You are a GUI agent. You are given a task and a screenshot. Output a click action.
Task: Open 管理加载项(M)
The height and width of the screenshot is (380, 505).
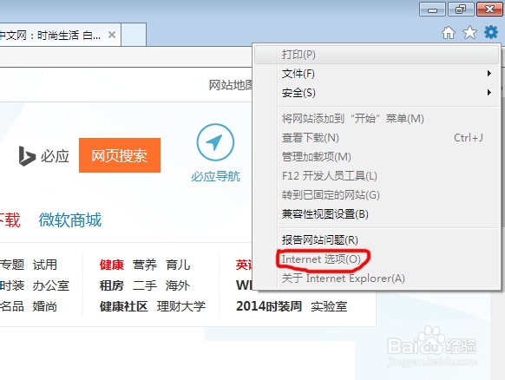coord(377,157)
